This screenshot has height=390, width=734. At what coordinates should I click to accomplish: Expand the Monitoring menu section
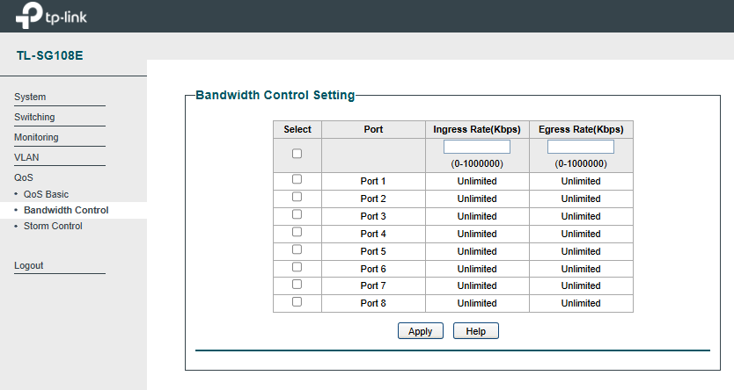pyautogui.click(x=36, y=137)
